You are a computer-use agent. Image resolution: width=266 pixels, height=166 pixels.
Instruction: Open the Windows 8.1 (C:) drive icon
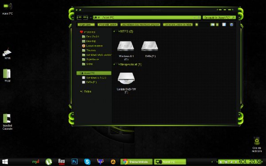126,46
